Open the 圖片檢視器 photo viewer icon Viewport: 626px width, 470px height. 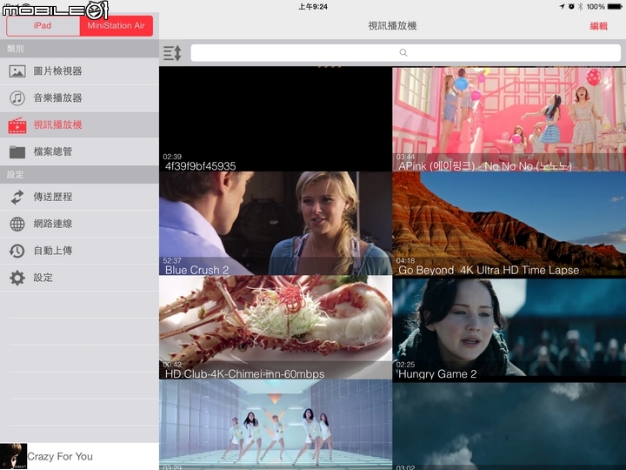coord(17,71)
